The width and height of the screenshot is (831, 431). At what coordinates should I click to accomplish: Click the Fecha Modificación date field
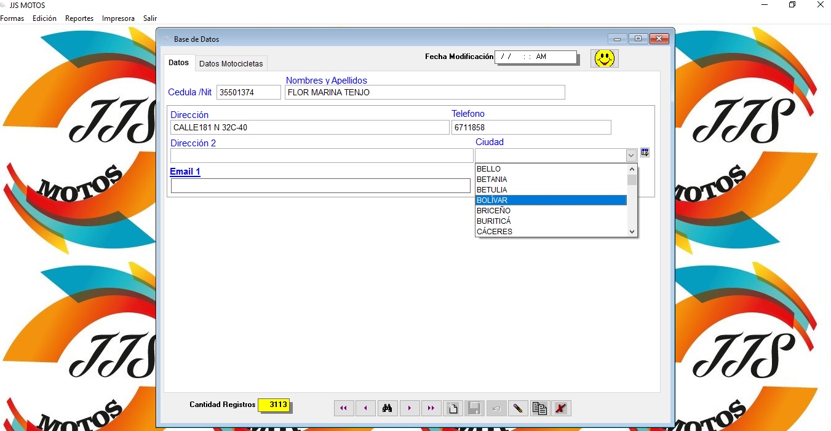(536, 57)
